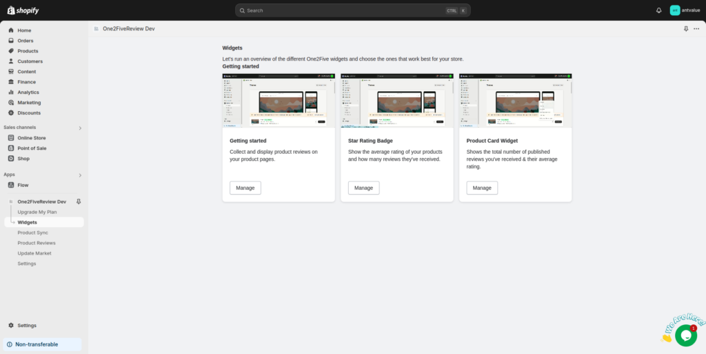Go to Product Reviews submenu item

(x=37, y=243)
